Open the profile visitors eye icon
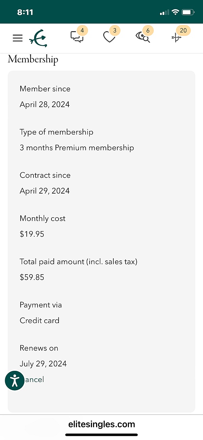The height and width of the screenshot is (440, 203). click(x=143, y=37)
